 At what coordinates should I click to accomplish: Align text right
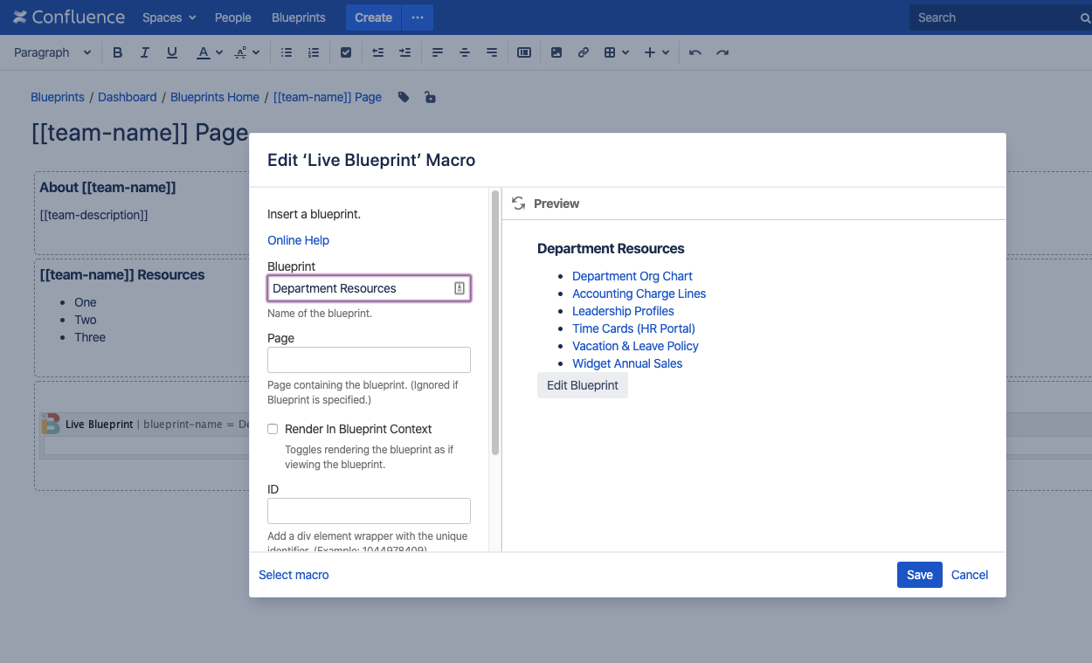coord(492,52)
